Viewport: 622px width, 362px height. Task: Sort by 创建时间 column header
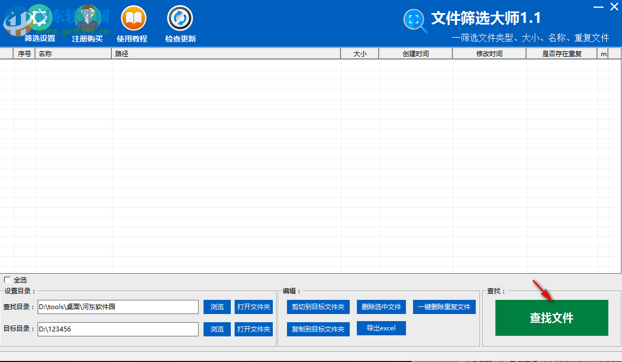click(x=416, y=54)
